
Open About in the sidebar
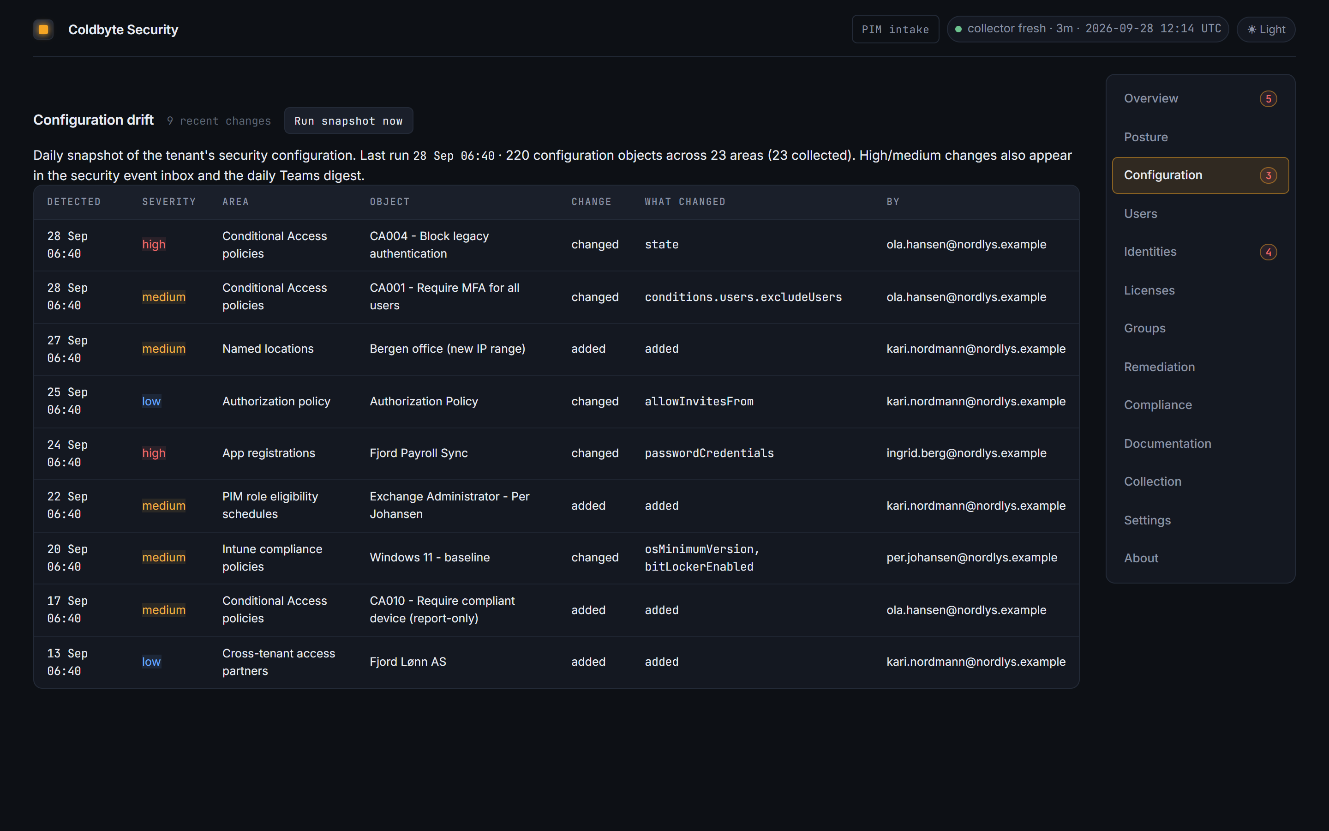[1201, 559]
